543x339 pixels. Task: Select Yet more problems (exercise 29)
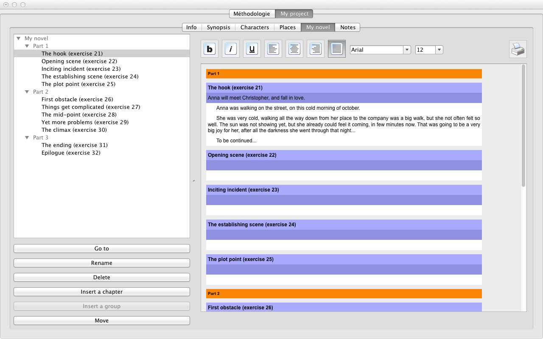85,122
